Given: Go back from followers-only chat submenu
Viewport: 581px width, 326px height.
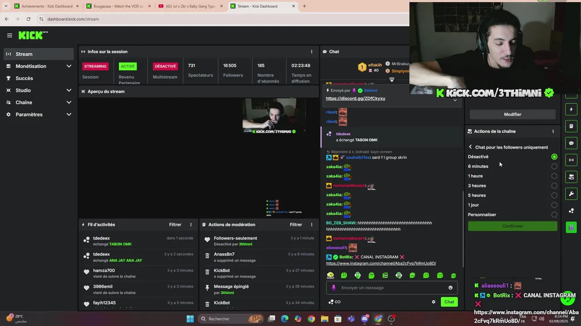Looking at the screenshot, I should 470,147.
